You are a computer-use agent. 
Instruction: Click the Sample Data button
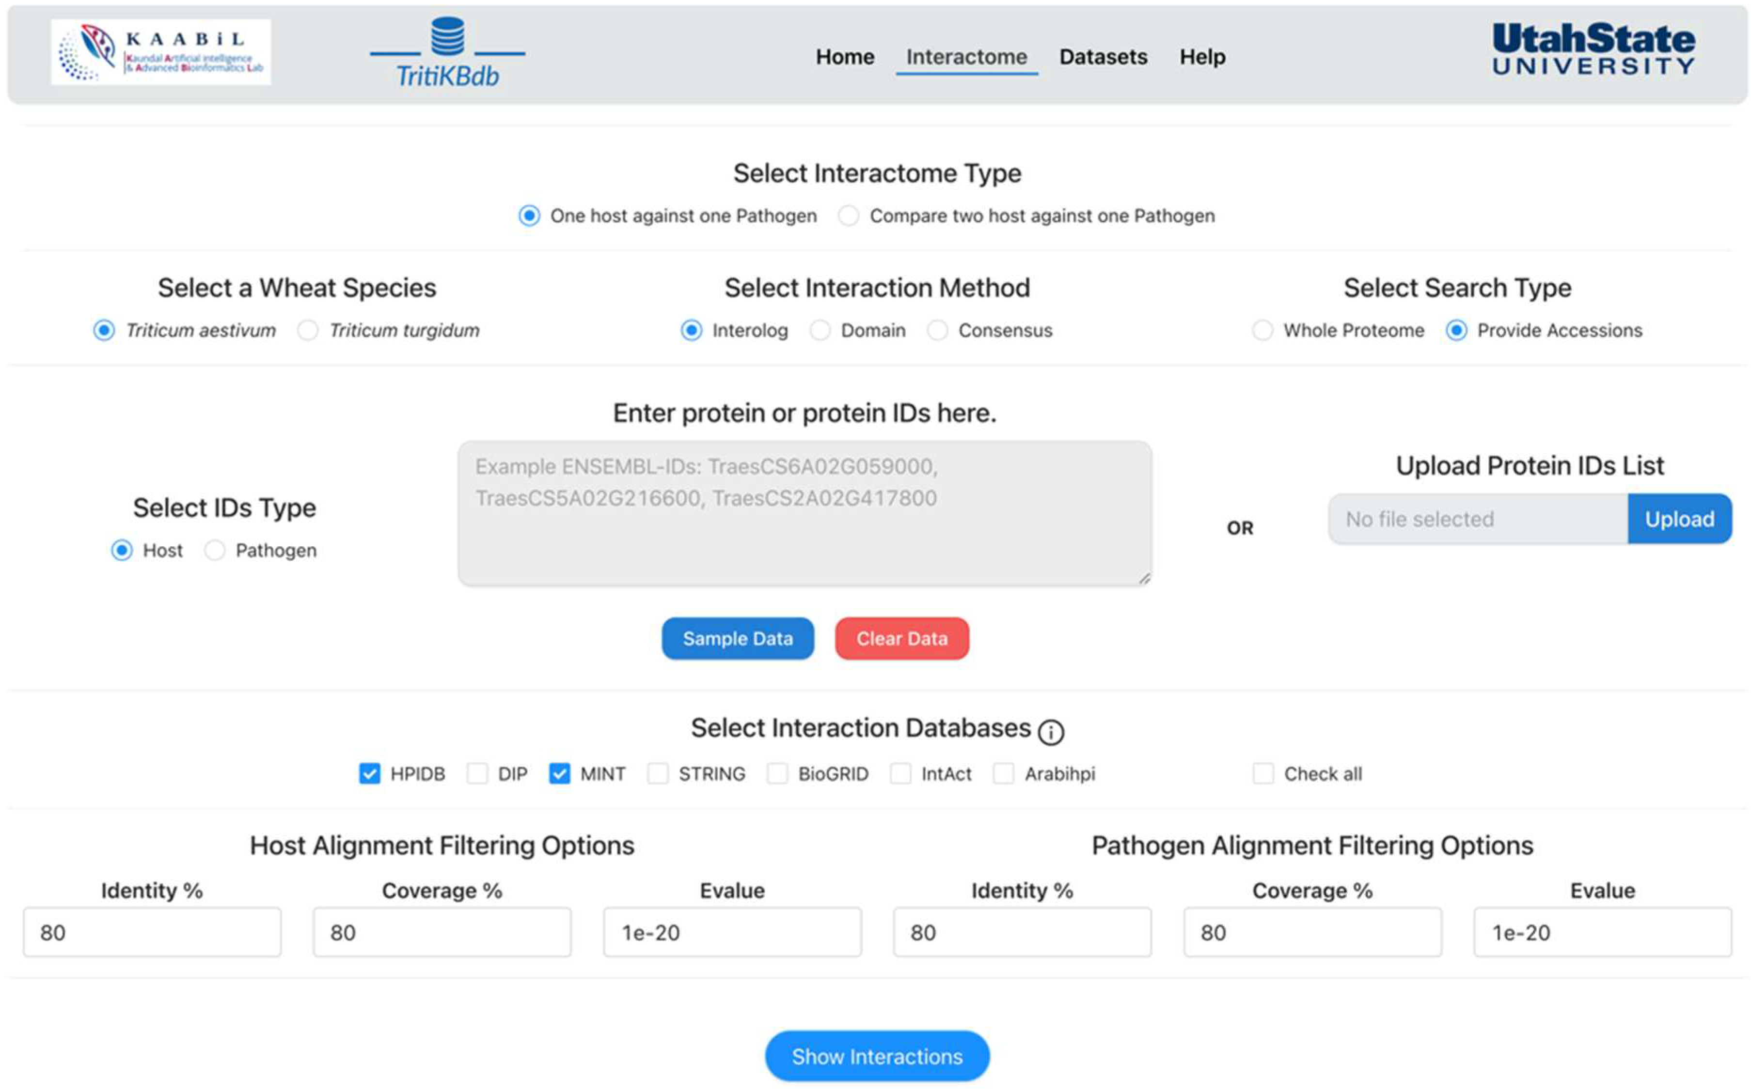(x=737, y=639)
